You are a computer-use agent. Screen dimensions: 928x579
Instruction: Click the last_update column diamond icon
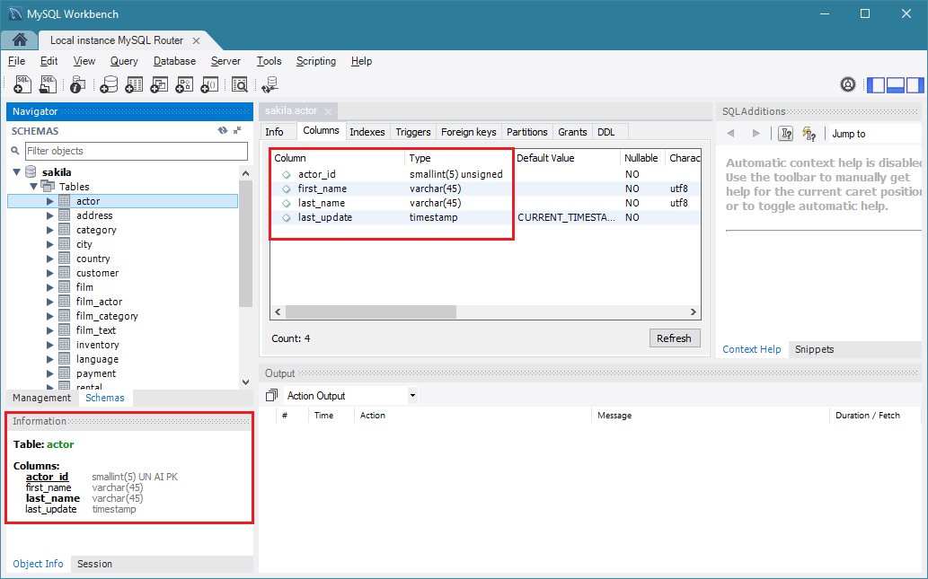click(287, 217)
